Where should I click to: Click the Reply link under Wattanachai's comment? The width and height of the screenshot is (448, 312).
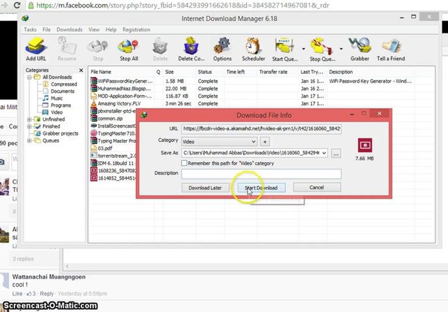(47, 294)
